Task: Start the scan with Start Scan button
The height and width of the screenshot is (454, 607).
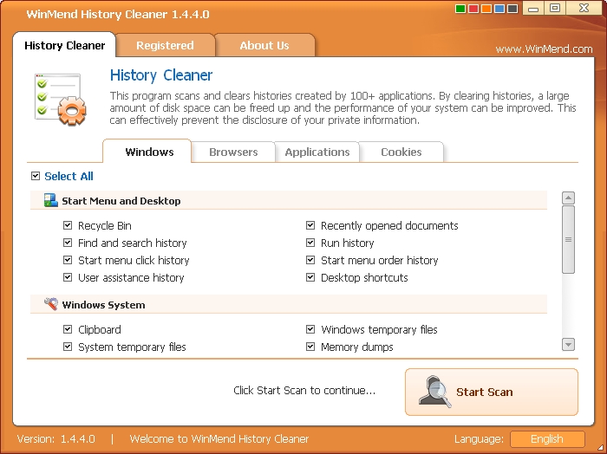Action: click(x=492, y=392)
